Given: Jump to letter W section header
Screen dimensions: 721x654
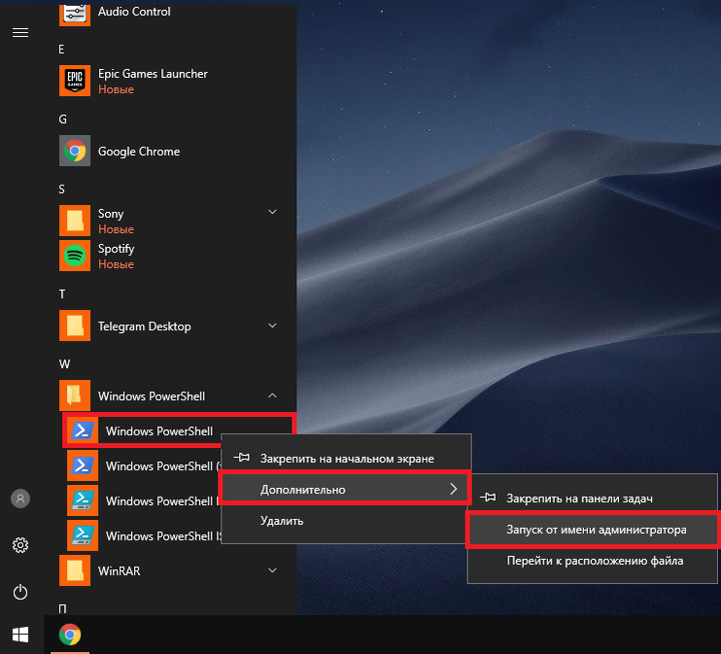Looking at the screenshot, I should point(64,363).
